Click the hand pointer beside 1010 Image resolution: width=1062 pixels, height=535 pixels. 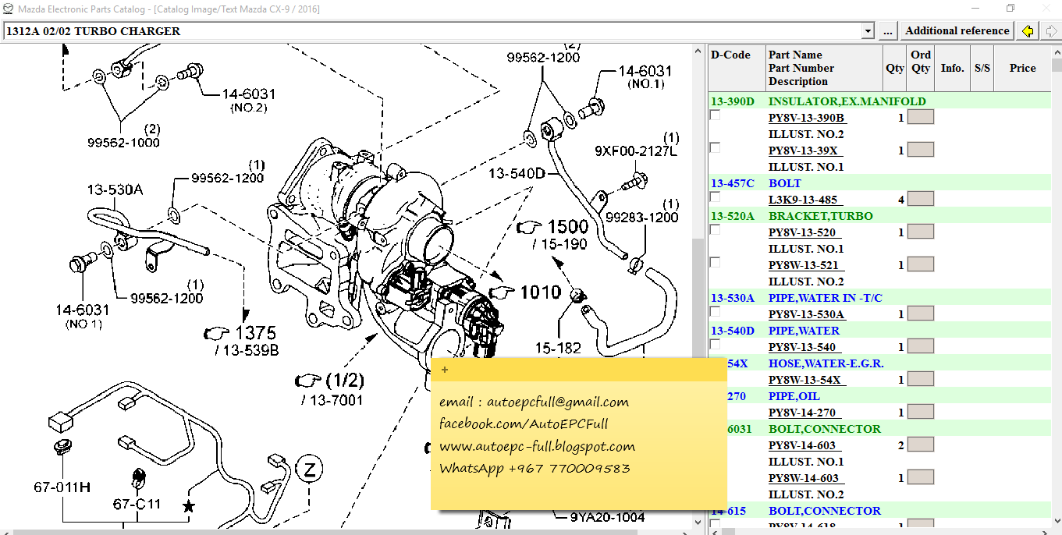click(x=501, y=291)
